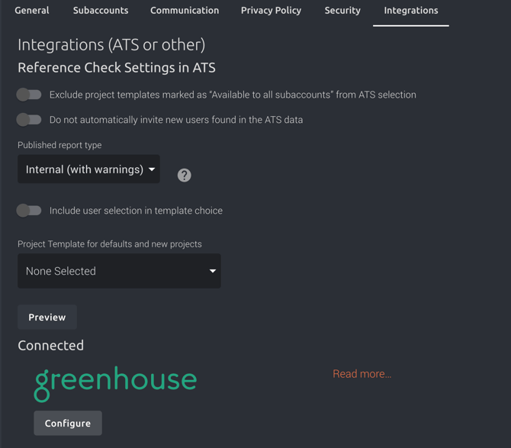Click the Integrations tab
511x448 pixels.
pyautogui.click(x=410, y=11)
